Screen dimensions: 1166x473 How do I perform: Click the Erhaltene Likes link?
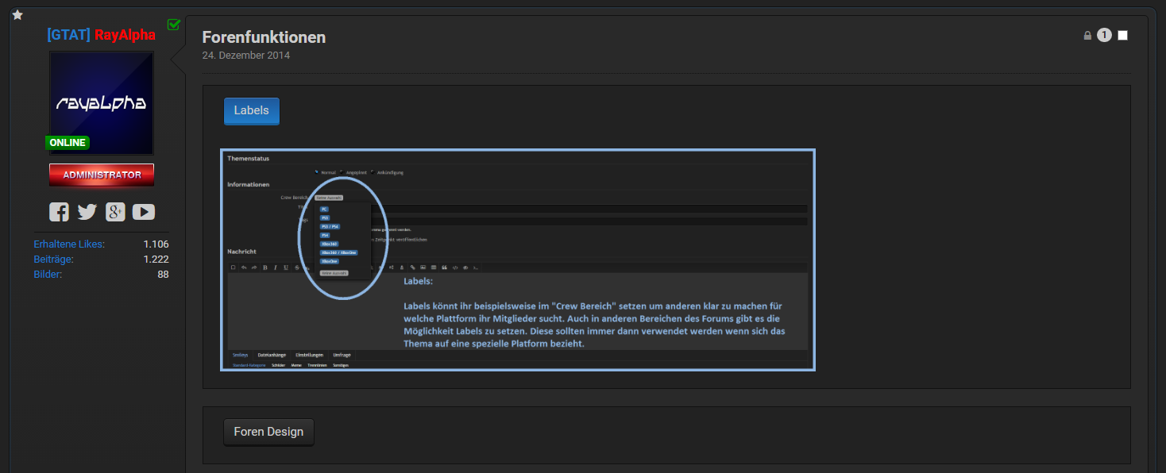tap(69, 244)
